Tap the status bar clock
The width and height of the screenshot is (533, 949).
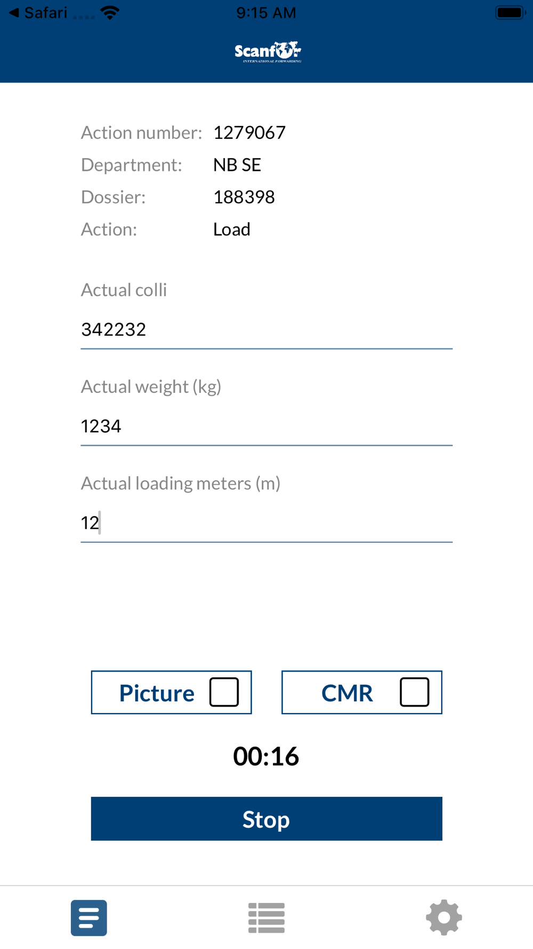[x=266, y=13]
